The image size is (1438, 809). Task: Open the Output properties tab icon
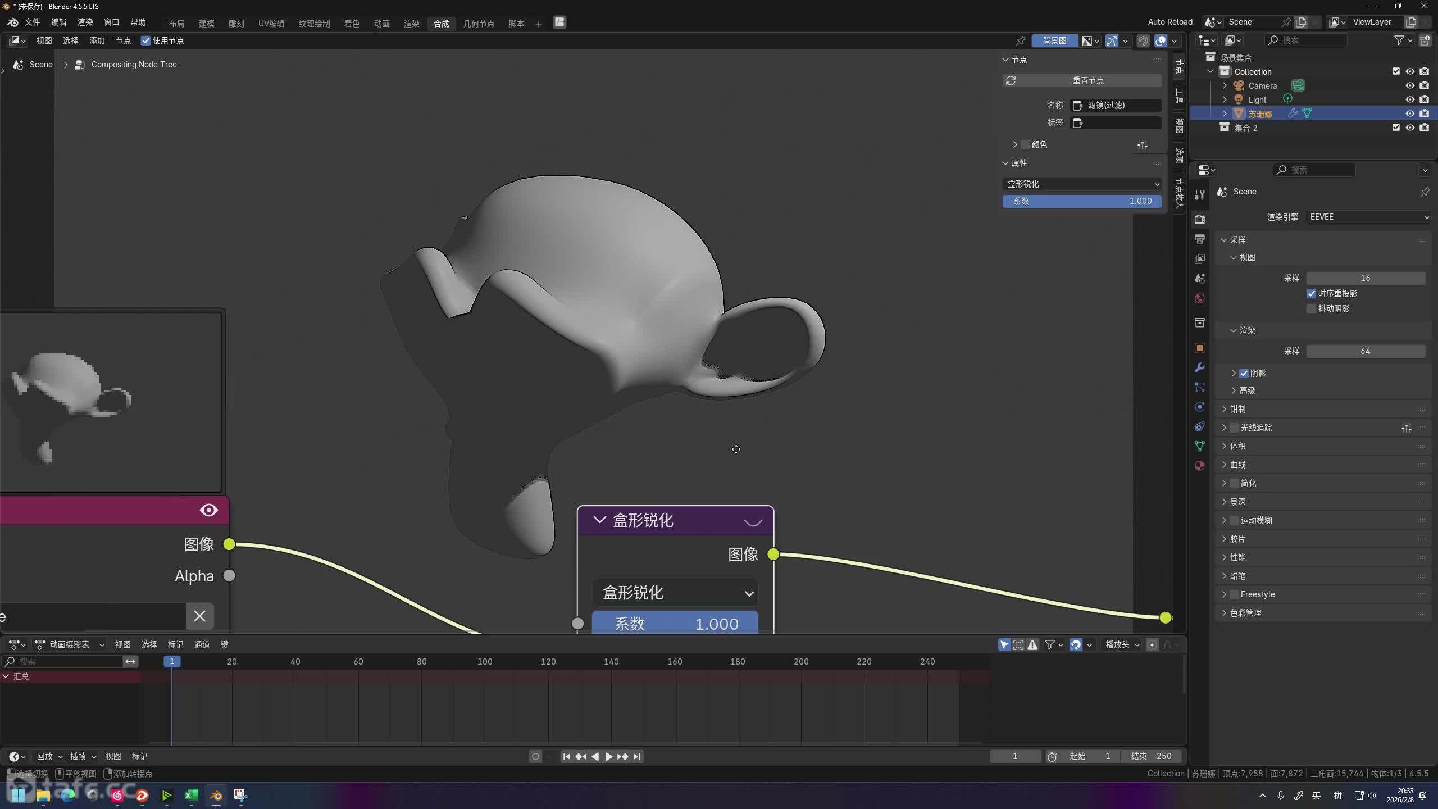point(1200,239)
